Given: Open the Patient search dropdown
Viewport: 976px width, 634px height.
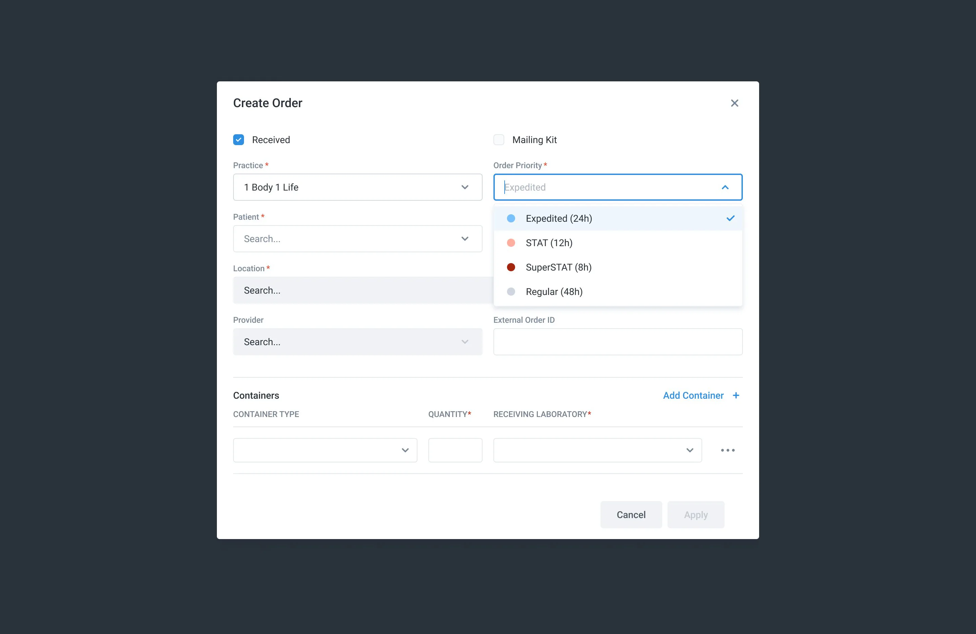Looking at the screenshot, I should tap(358, 239).
